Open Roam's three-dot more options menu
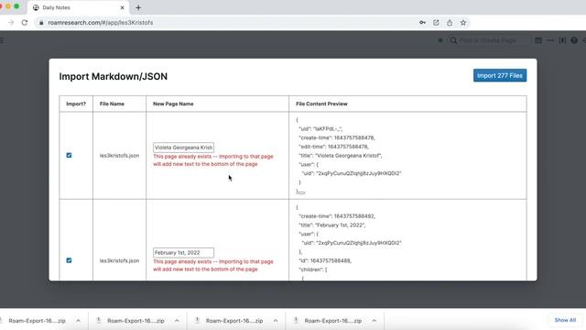Screen dimensions: 586x330 click(550, 40)
